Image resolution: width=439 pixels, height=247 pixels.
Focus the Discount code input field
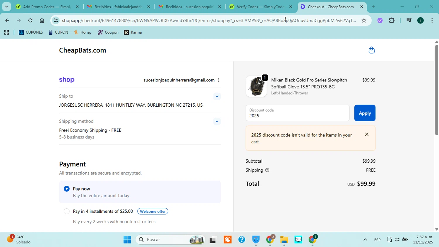point(298,113)
